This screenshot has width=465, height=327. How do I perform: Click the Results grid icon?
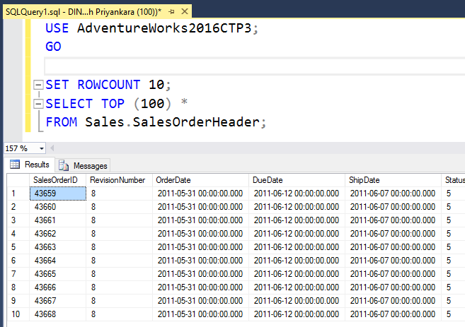coord(15,165)
